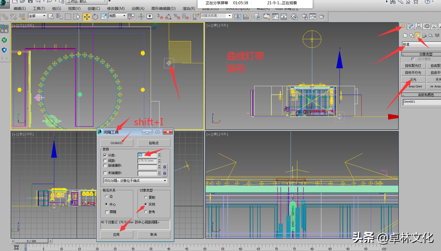Switch to the Cameras category icon
Screen dimensions: 441x251
[424, 35]
